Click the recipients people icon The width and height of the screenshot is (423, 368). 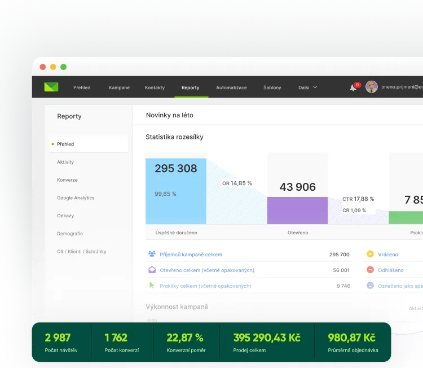(x=152, y=255)
